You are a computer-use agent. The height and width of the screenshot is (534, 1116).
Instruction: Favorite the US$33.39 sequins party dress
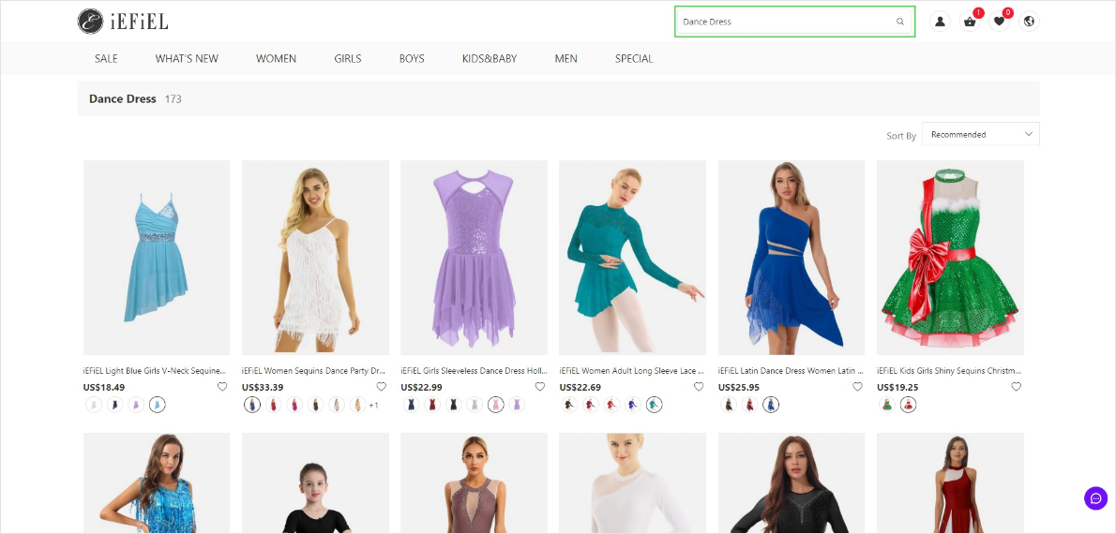click(x=381, y=387)
